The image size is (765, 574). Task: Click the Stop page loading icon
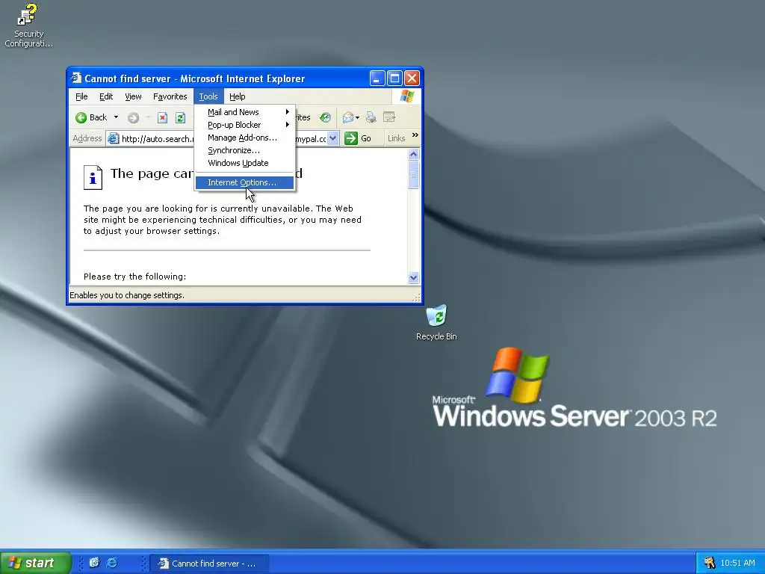162,117
